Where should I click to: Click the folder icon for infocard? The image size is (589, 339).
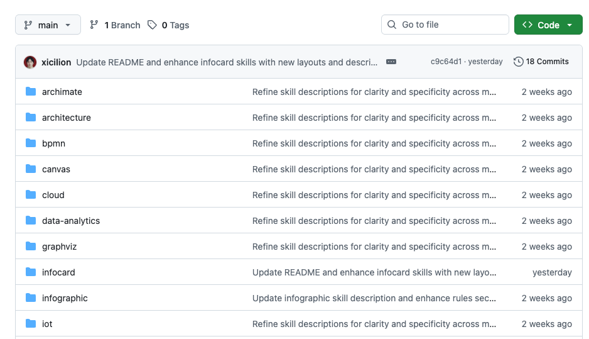[x=31, y=272]
